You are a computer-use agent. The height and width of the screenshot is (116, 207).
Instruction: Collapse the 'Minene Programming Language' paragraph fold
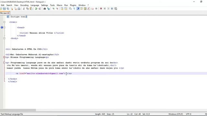click(4, 57)
